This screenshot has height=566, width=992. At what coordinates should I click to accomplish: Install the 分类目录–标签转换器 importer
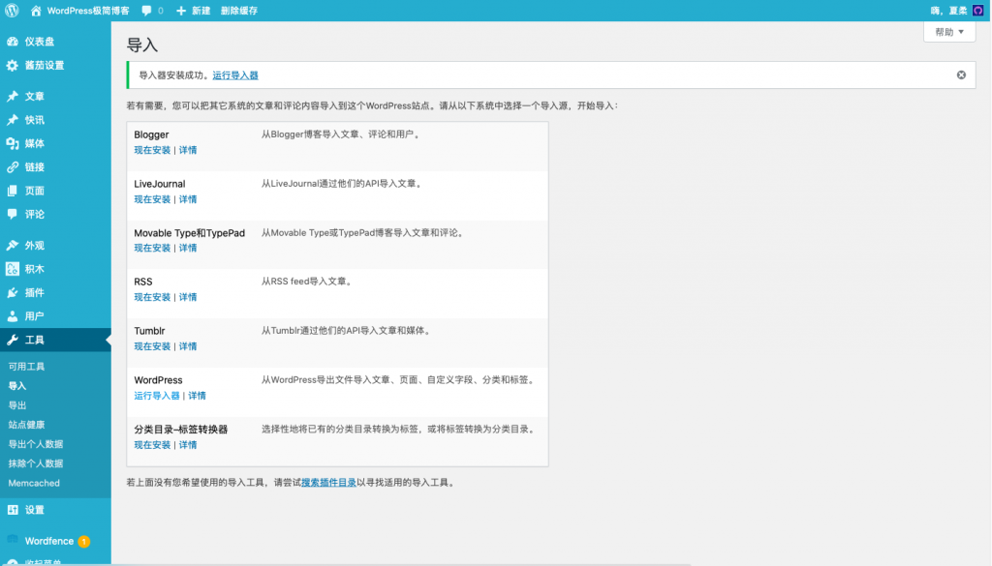pos(152,445)
